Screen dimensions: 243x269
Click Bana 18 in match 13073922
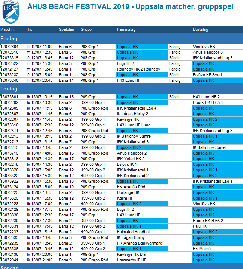pyautogui.click(x=66, y=181)
